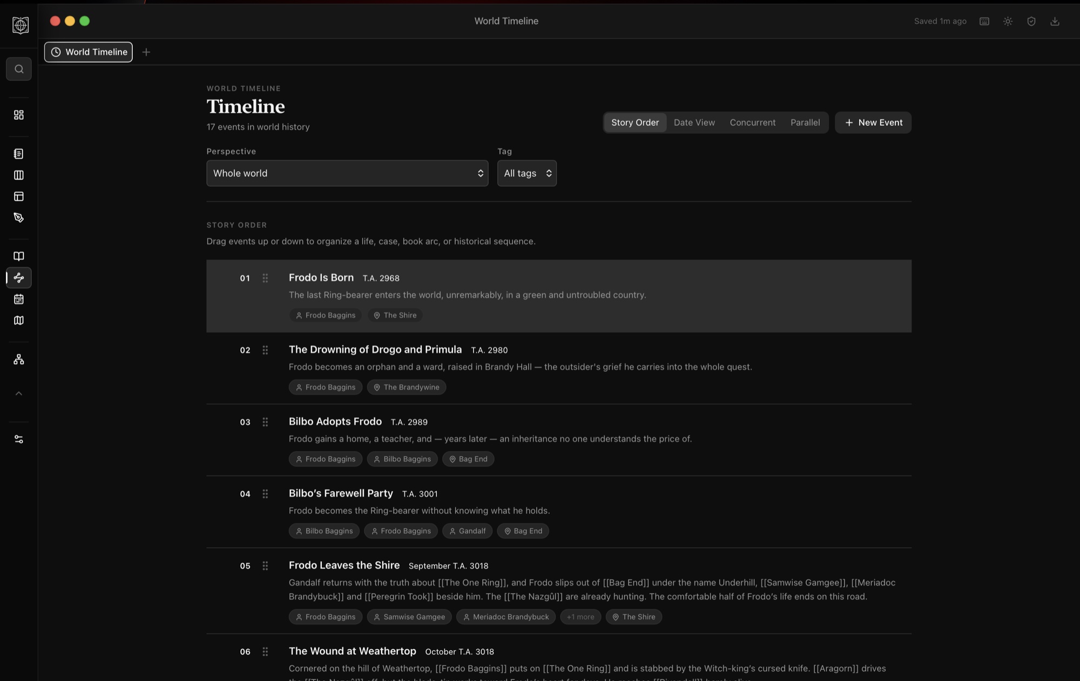
Task: Grab drag handle for Bilbo Adopts Frodo
Action: tap(265, 422)
